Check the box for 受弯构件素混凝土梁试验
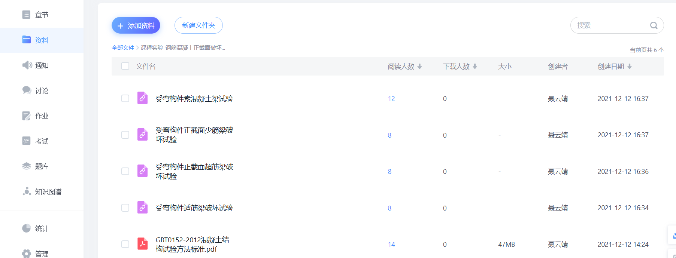The image size is (676, 258). (125, 98)
